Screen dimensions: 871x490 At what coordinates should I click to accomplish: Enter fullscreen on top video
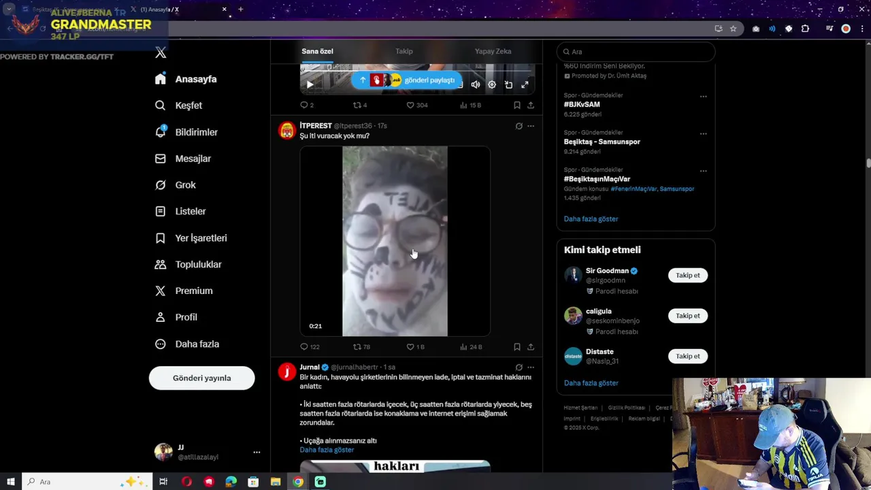[x=525, y=84]
